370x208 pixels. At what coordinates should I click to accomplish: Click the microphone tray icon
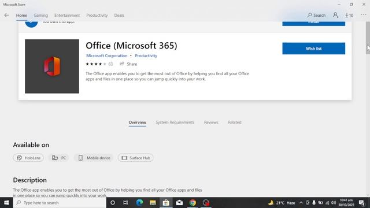(x=314, y=203)
